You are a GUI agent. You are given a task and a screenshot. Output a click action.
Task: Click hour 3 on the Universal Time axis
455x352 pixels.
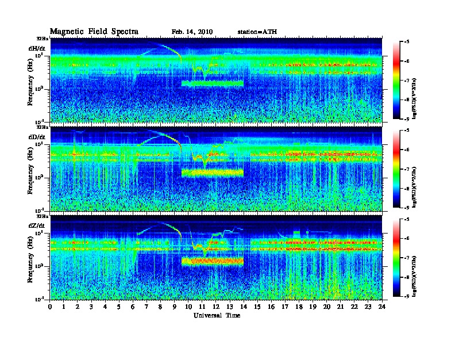pyautogui.click(x=91, y=307)
